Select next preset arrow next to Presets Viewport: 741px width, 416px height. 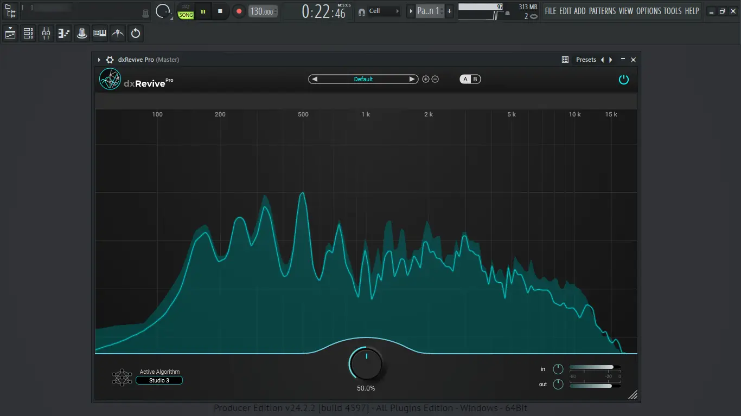point(611,60)
